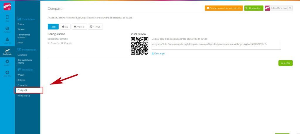Viewport: 300px width, 134px height.
Task: Open the Usuarios section
Action: click(x=7, y=40)
